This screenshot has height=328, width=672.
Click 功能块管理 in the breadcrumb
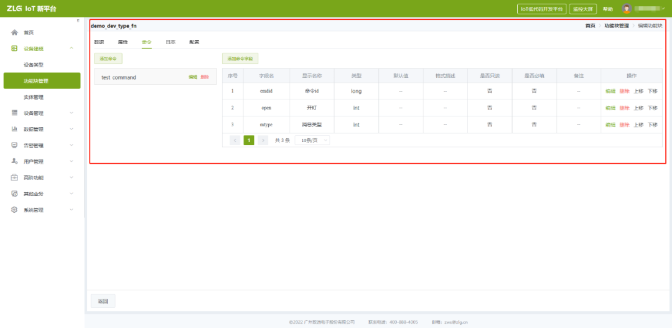click(616, 26)
